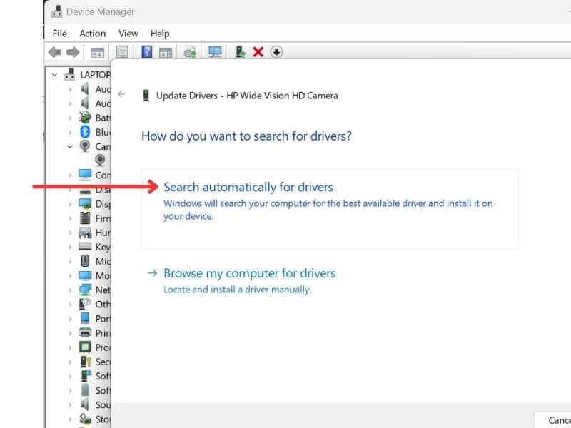This screenshot has width=571, height=428.
Task: Click the red X Uninstall device icon
Action: tap(258, 52)
